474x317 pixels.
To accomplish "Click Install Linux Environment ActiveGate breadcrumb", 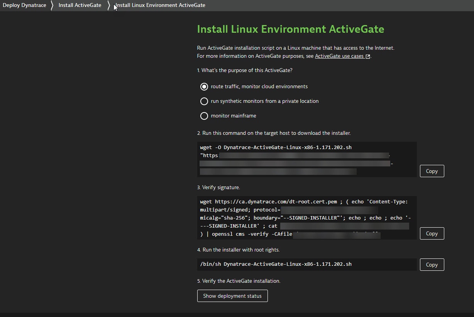I will tap(161, 5).
